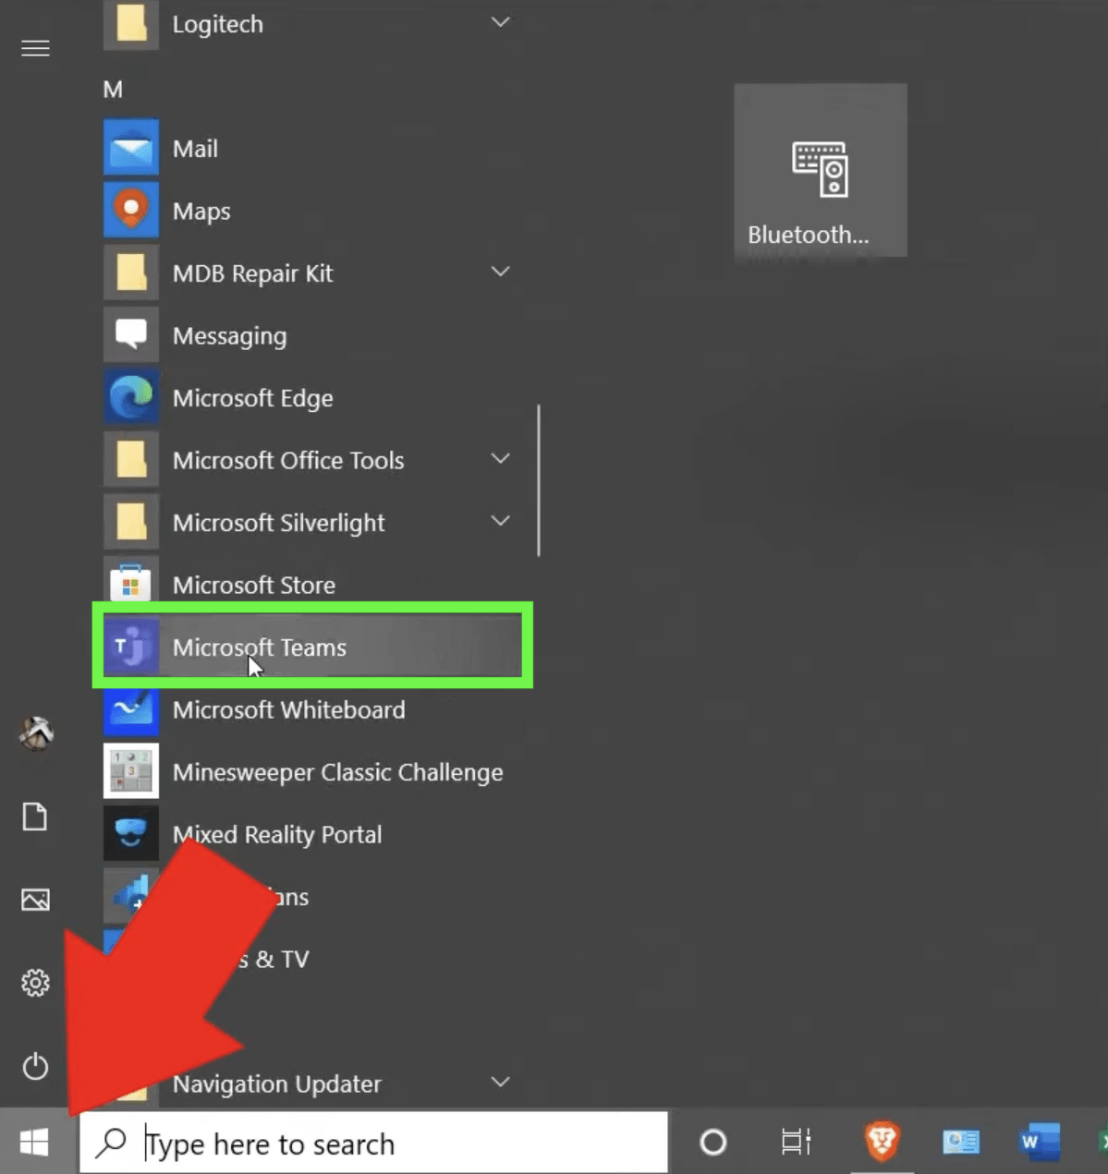1108x1174 pixels.
Task: Click the Microsoft Office Tools folder icon
Action: (130, 459)
